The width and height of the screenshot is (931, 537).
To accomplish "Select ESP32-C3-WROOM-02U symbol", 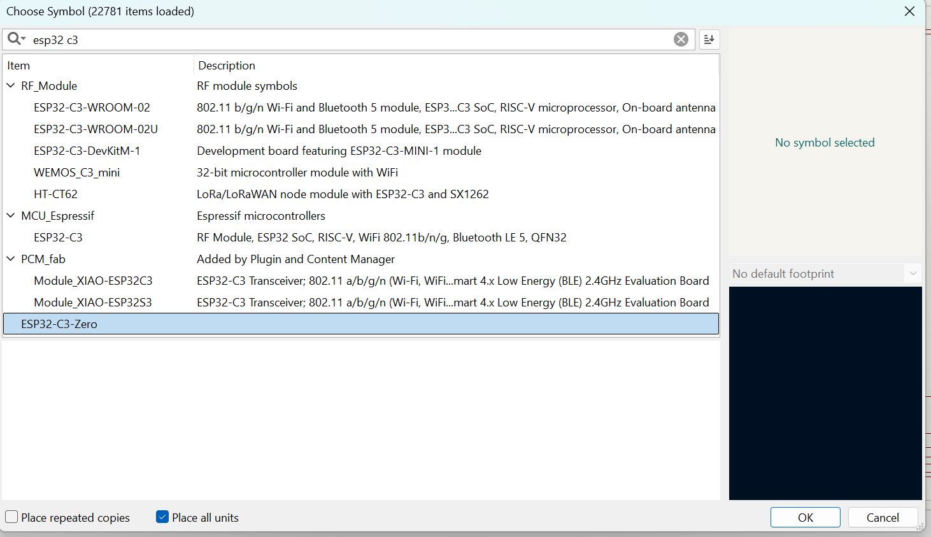I will [x=96, y=129].
